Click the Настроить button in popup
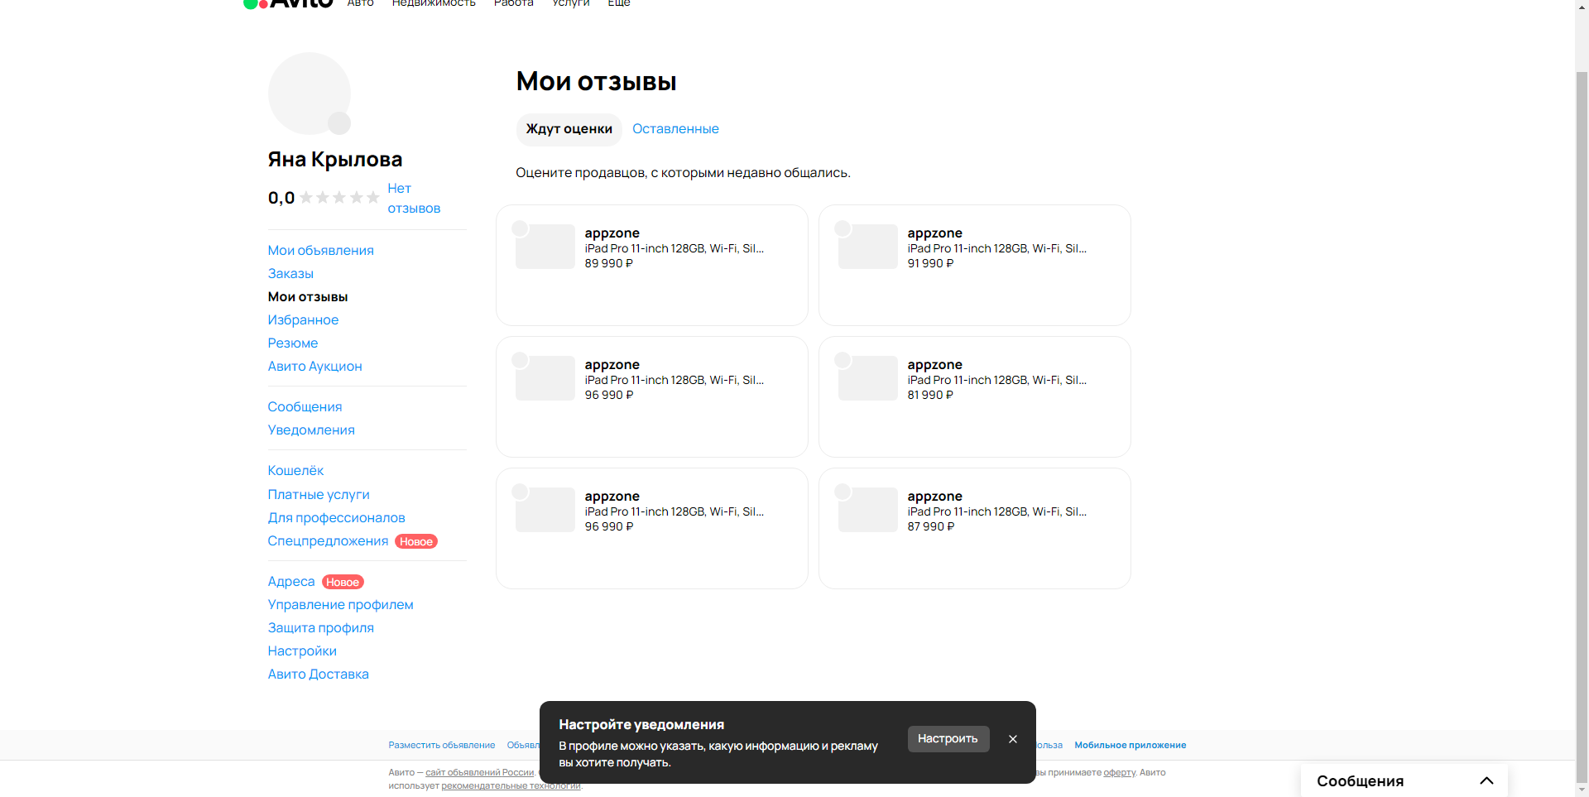This screenshot has height=797, width=1589. point(948,739)
